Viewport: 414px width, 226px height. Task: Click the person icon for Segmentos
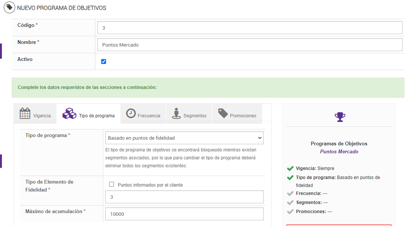[x=176, y=114]
